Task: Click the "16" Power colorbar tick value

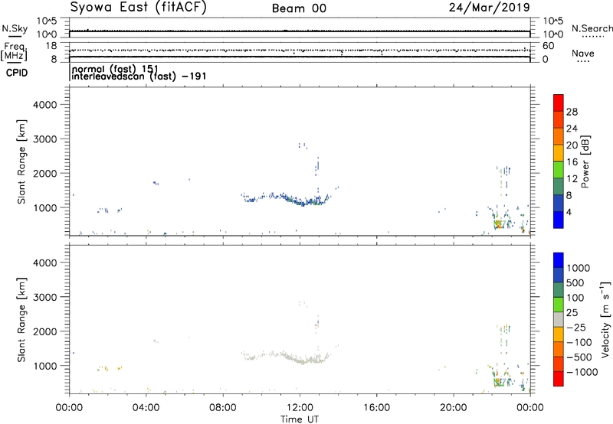Action: tap(572, 162)
